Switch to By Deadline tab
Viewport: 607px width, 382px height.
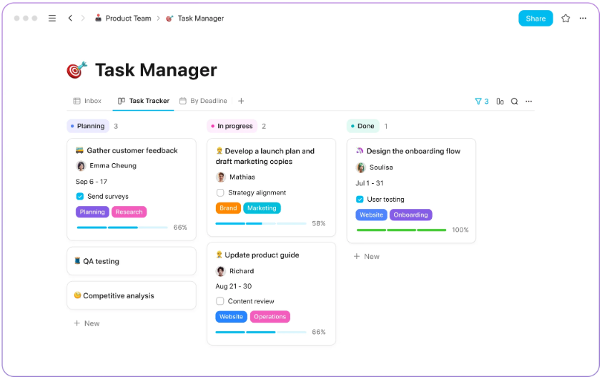point(203,101)
